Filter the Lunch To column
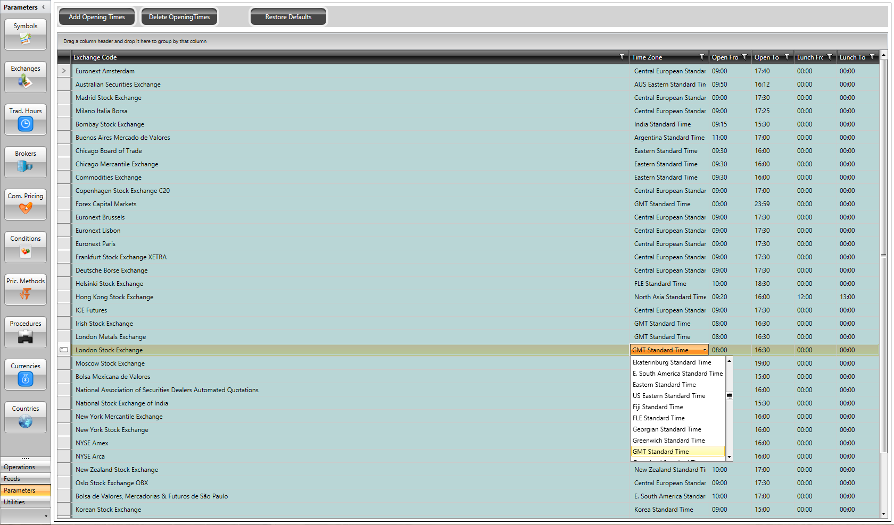Viewport: 894px width, 525px height. 872,57
